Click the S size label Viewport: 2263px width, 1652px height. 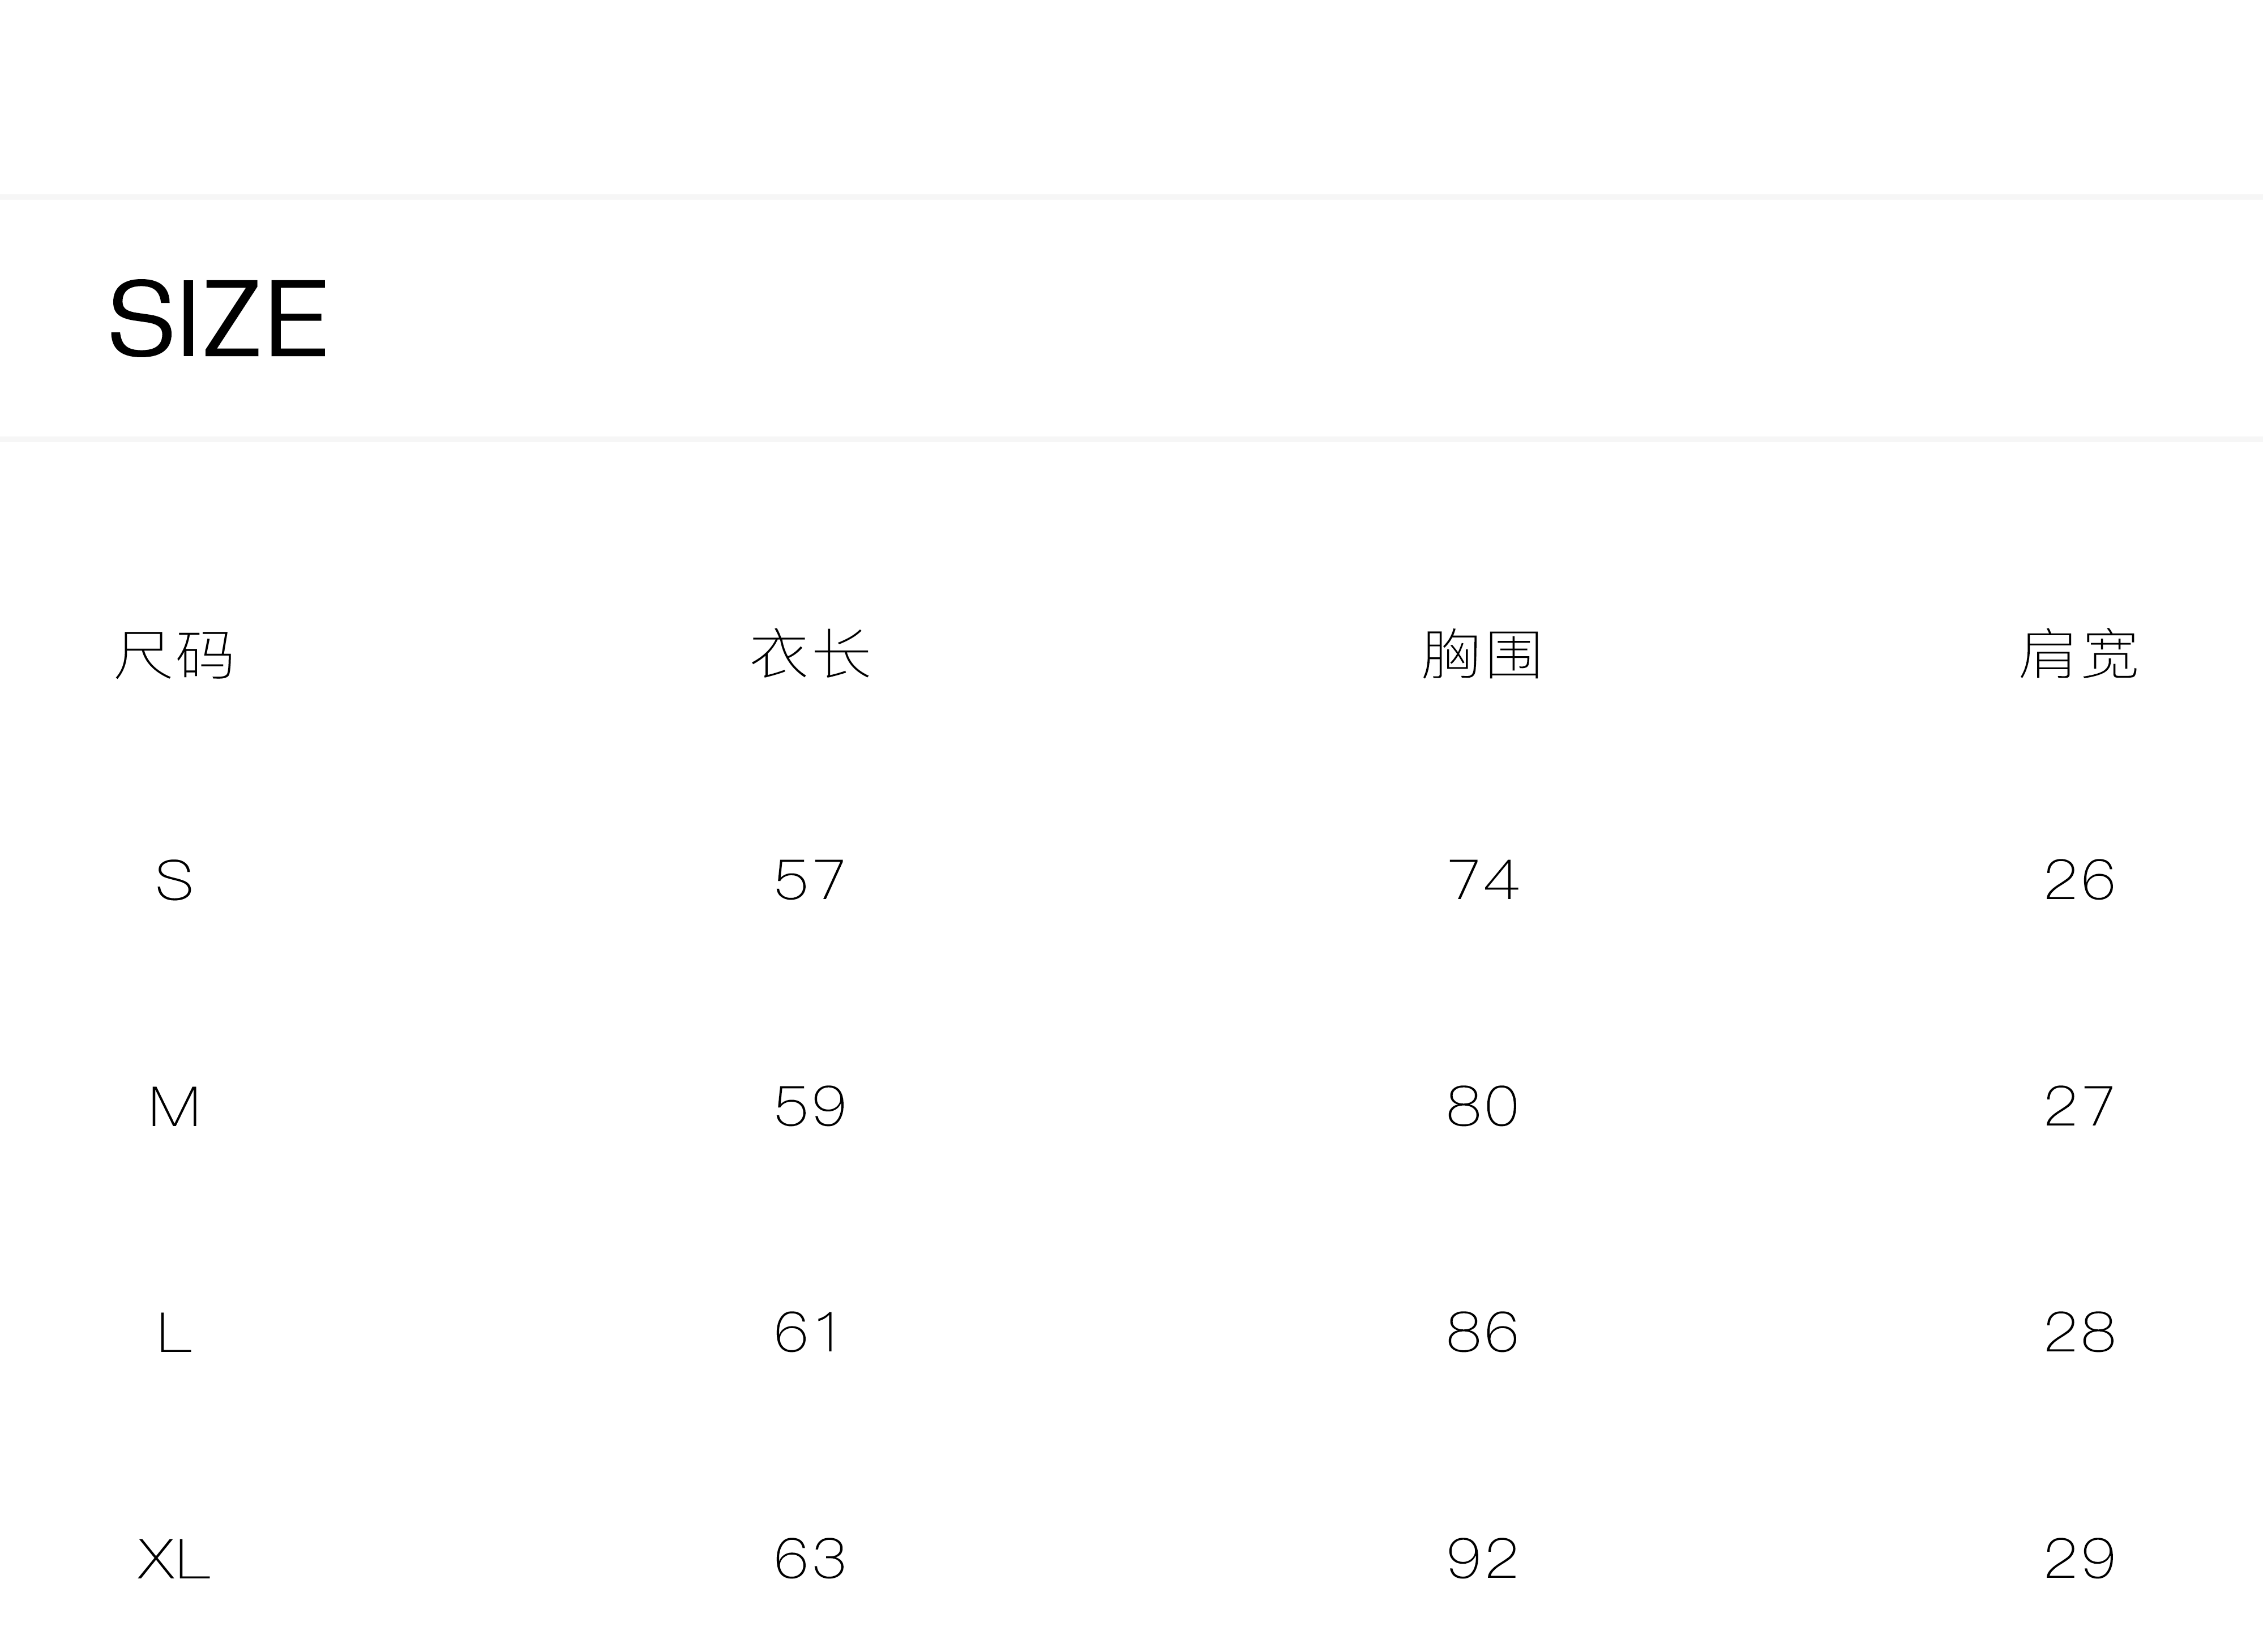coord(174,880)
